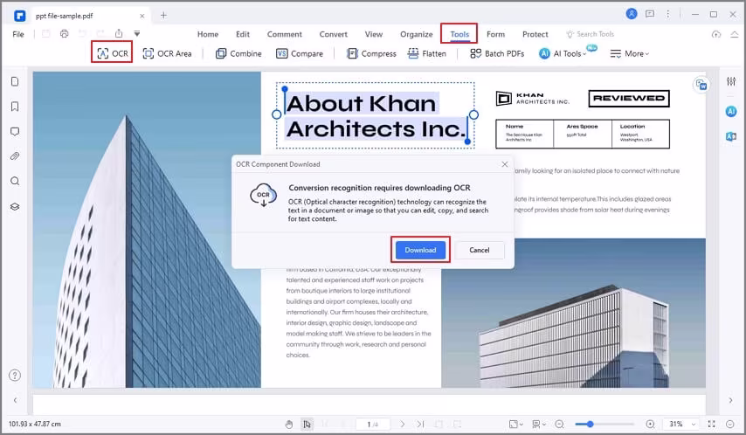Click the zoom out minus icon
This screenshot has height=435, width=746.
(559, 424)
